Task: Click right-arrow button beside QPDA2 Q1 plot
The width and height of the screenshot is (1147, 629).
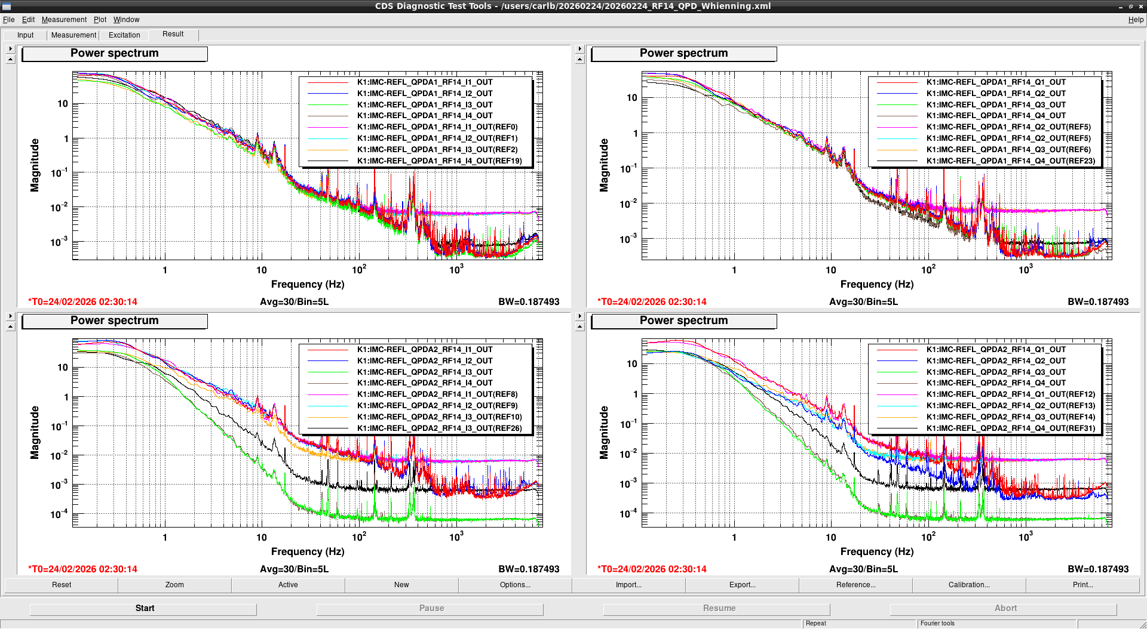Action: [579, 316]
